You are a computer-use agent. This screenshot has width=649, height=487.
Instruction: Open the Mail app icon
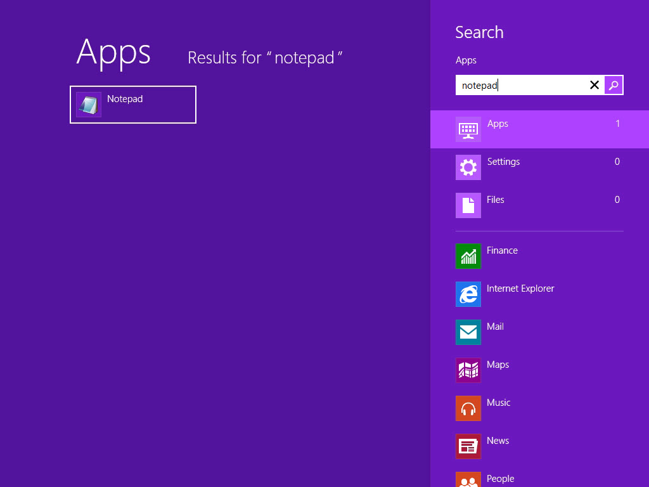[x=468, y=332]
